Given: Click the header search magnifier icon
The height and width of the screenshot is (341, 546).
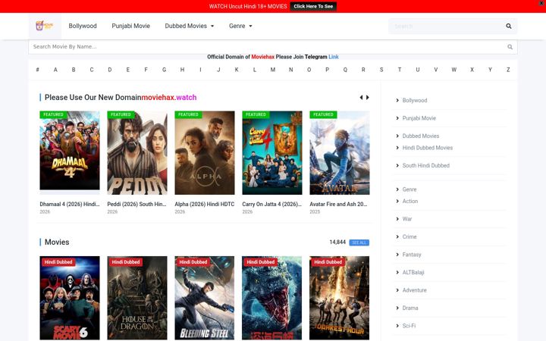Looking at the screenshot, I should click(x=509, y=26).
